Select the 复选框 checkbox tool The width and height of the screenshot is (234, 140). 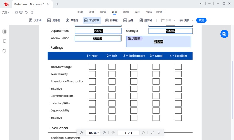click(54, 20)
